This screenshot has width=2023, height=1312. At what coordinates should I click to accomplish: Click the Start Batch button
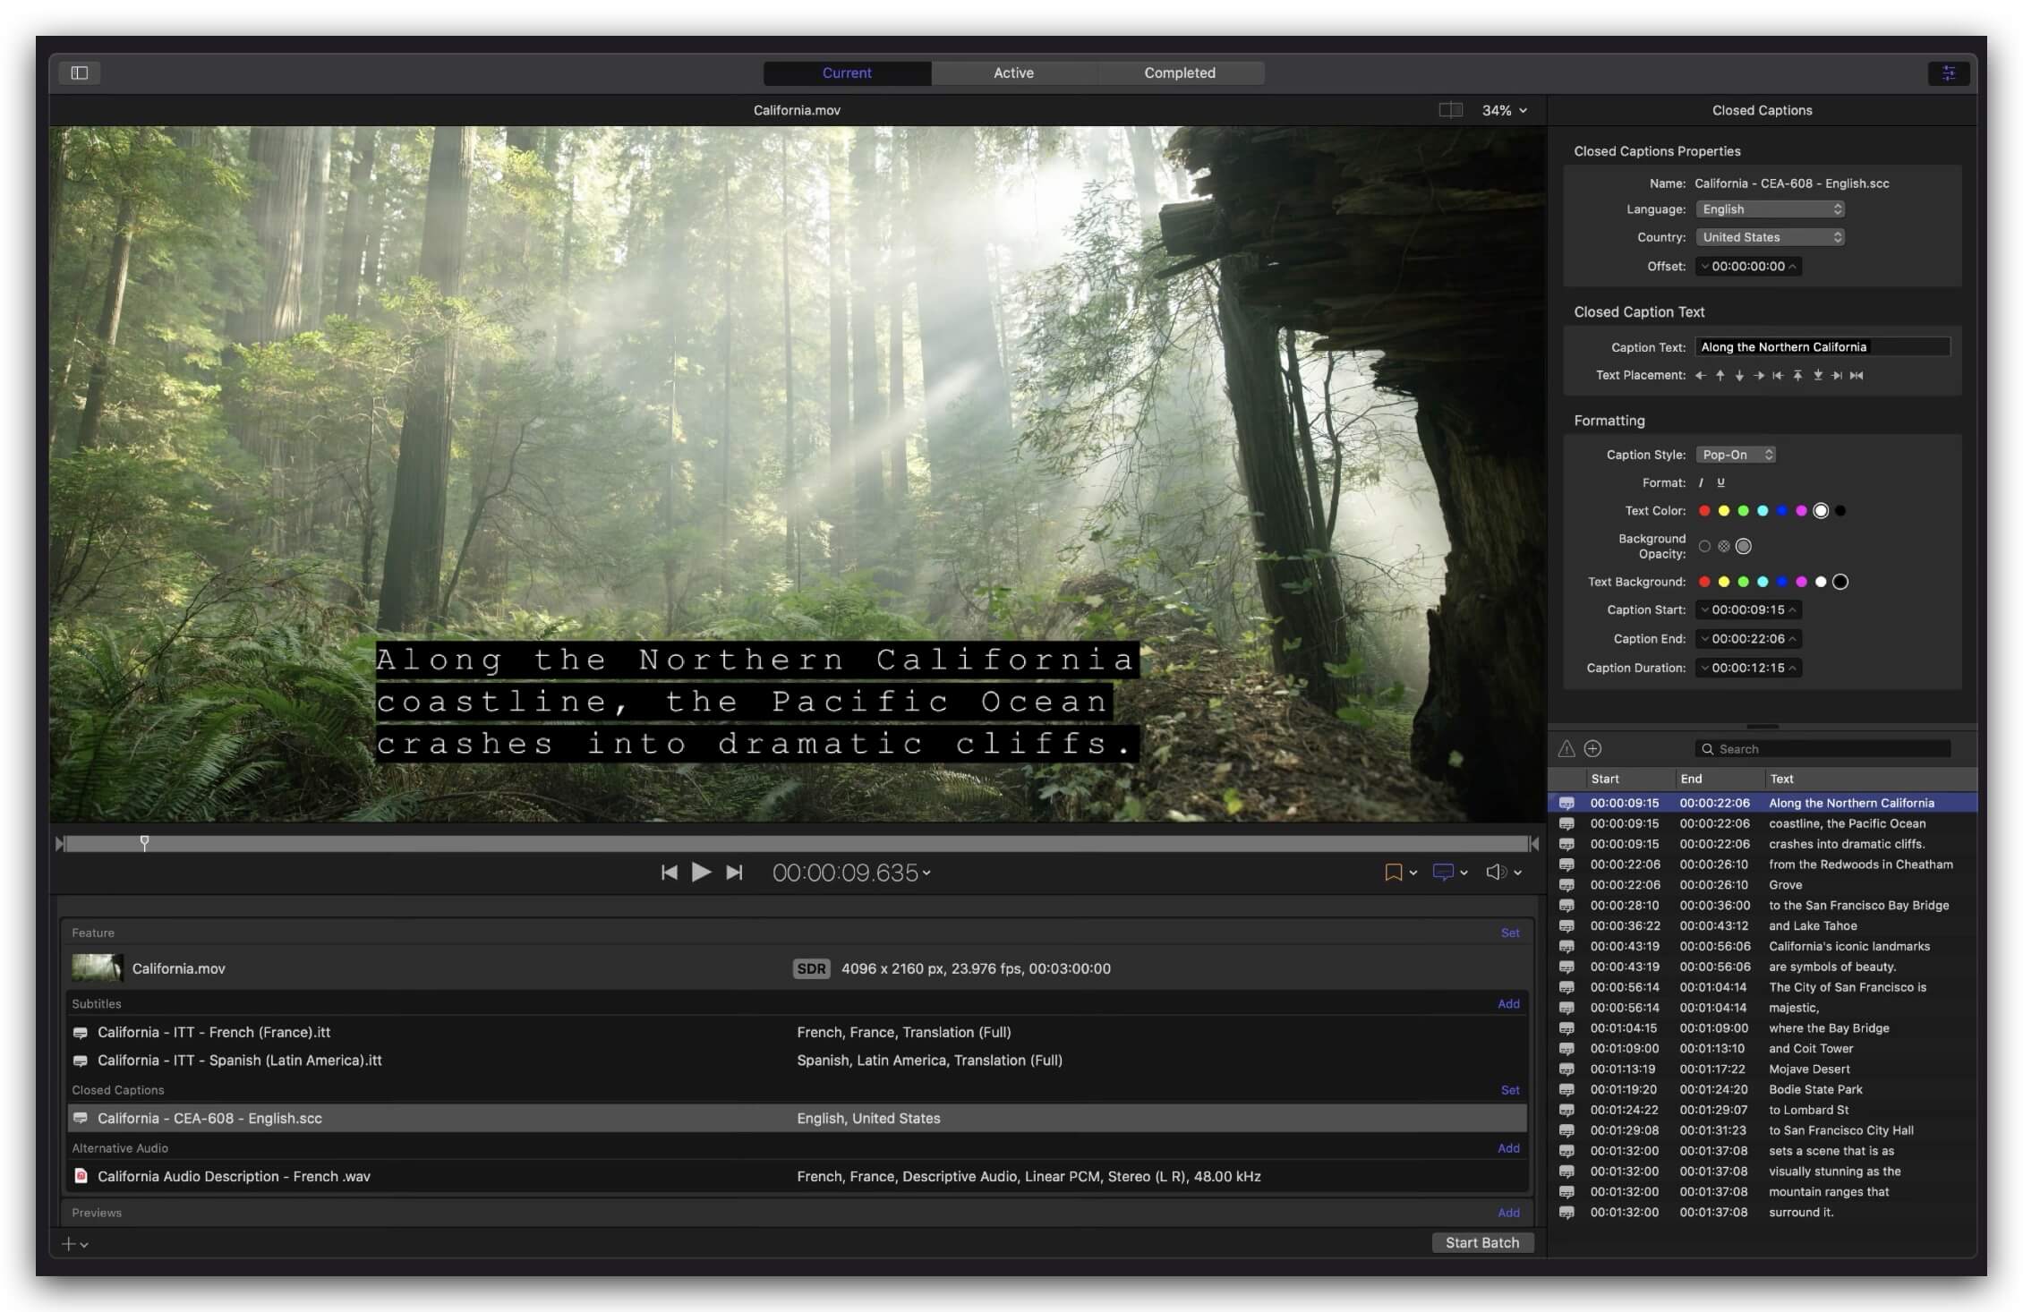(x=1486, y=1241)
